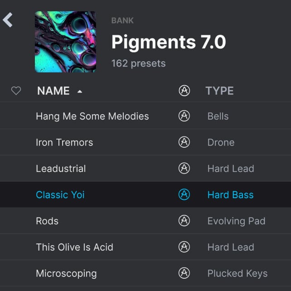Viewport: 291px width, 291px height.
Task: Open the Rods preset
Action: click(x=47, y=221)
